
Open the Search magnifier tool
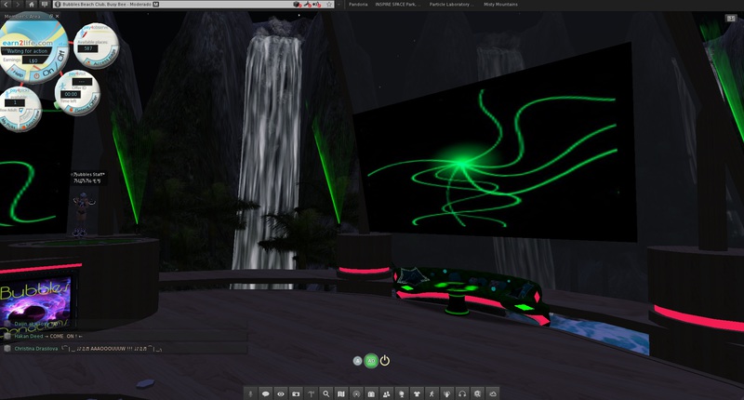pyautogui.click(x=326, y=393)
